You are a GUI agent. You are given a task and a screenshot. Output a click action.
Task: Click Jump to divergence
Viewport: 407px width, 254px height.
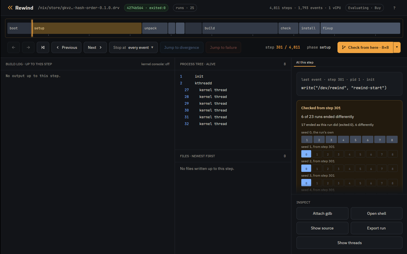[x=181, y=47]
